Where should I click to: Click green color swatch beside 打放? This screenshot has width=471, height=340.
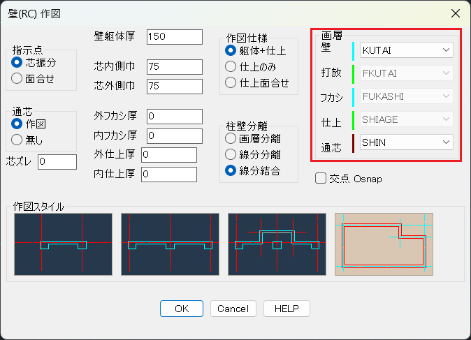point(354,74)
